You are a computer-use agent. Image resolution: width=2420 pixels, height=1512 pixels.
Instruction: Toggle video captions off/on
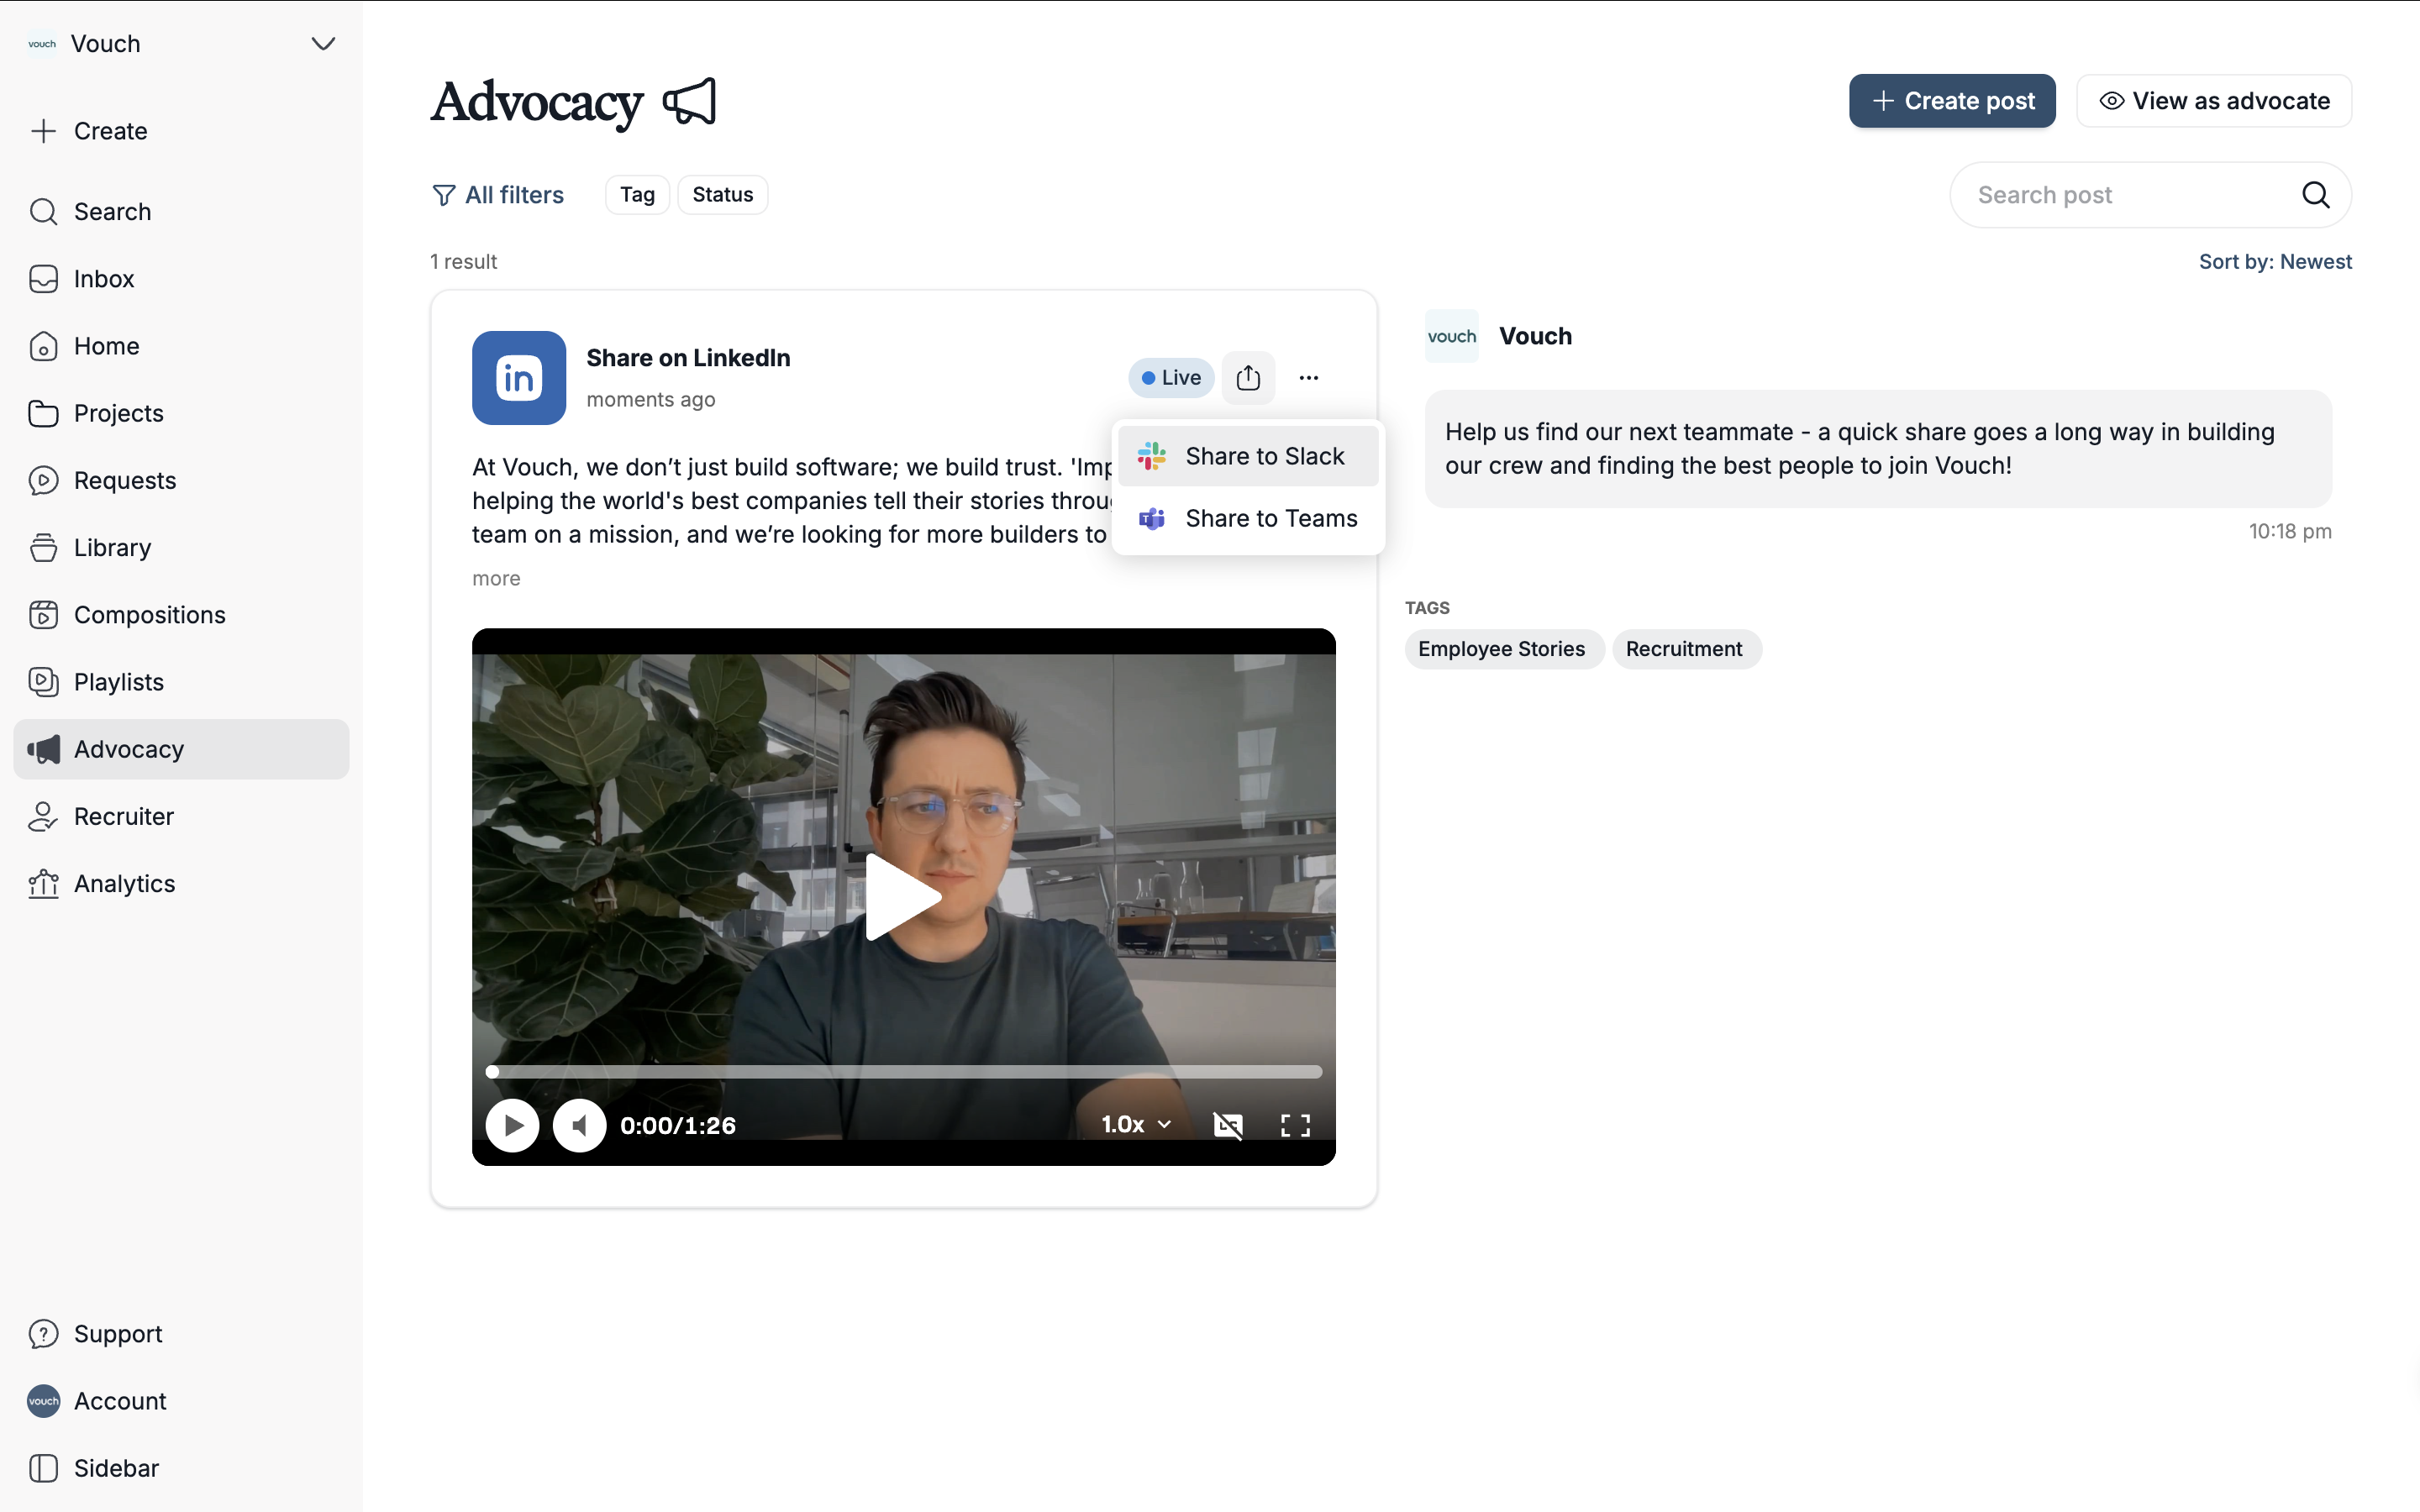click(1227, 1125)
